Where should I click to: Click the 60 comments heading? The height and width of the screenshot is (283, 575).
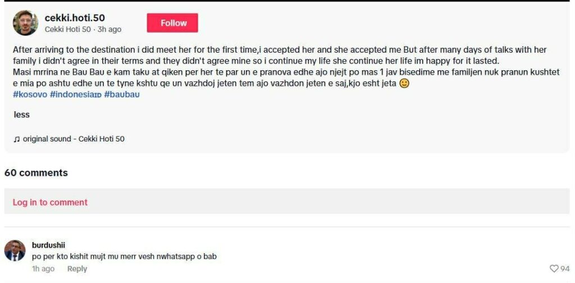(36, 173)
